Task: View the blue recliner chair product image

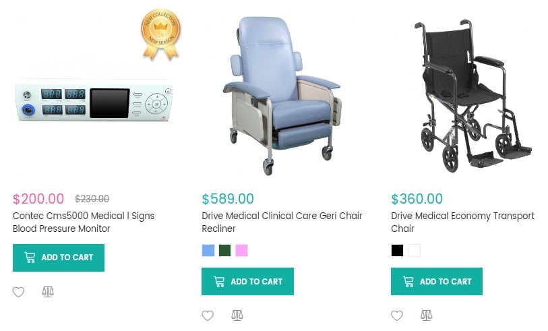Action: [282, 96]
